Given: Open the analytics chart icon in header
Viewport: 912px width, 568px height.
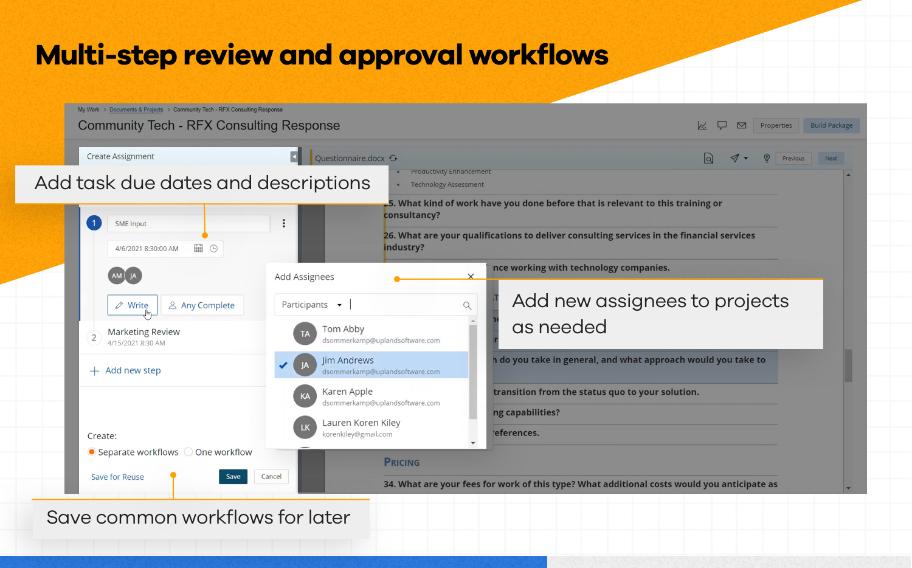Looking at the screenshot, I should (702, 126).
